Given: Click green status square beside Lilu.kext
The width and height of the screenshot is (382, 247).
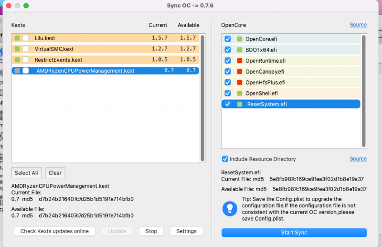Looking at the screenshot, I should (x=17, y=38).
